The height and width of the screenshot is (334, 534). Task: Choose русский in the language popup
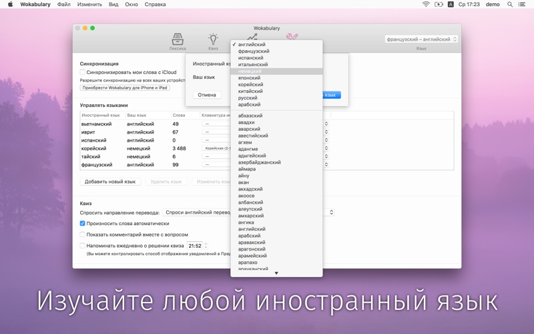pos(276,98)
